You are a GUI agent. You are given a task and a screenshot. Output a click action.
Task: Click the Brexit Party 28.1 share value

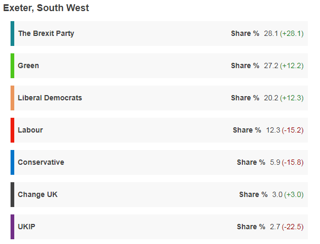270,33
